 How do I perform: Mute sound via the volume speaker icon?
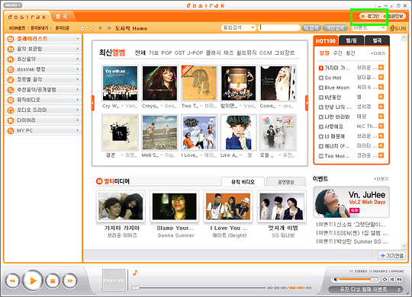[336, 279]
